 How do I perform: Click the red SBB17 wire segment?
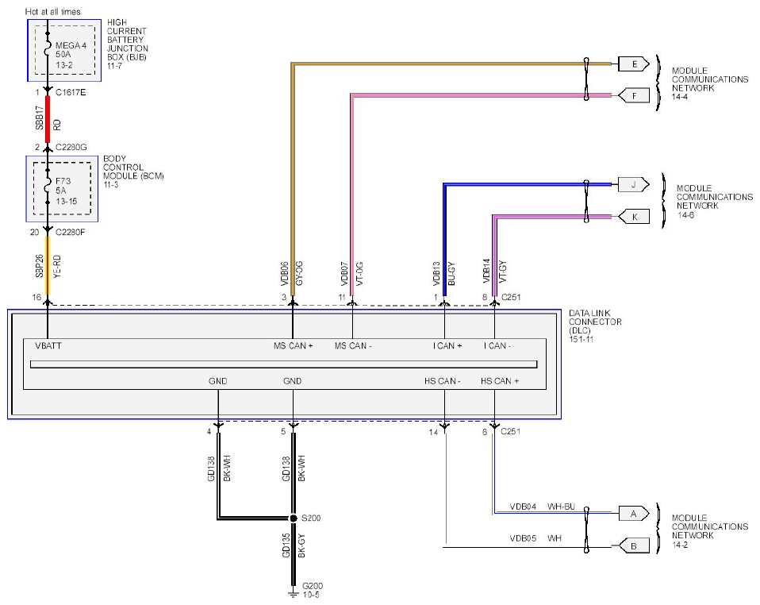48,119
